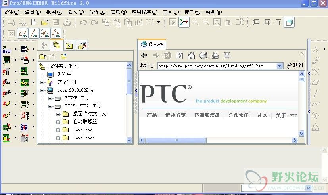The width and height of the screenshot is (328, 195).
Task: Redo the last action
Action: pyautogui.click(x=94, y=22)
